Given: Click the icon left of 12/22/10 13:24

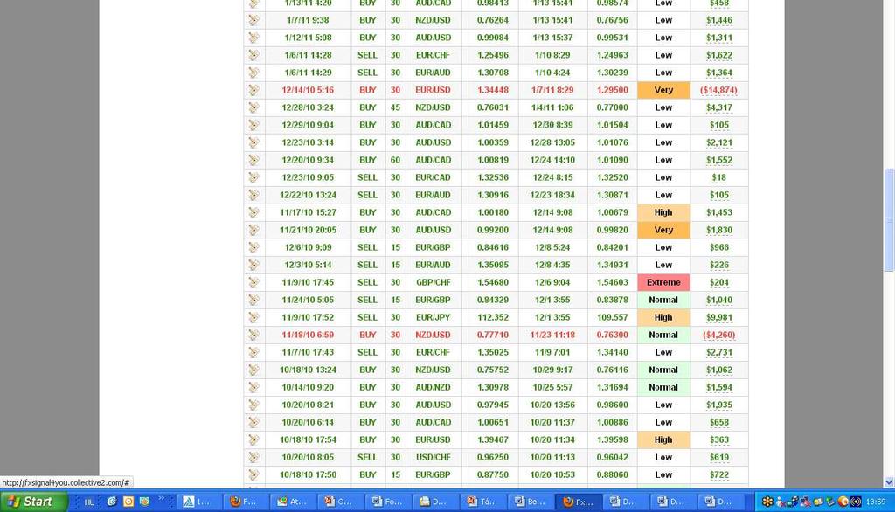Looking at the screenshot, I should point(254,195).
